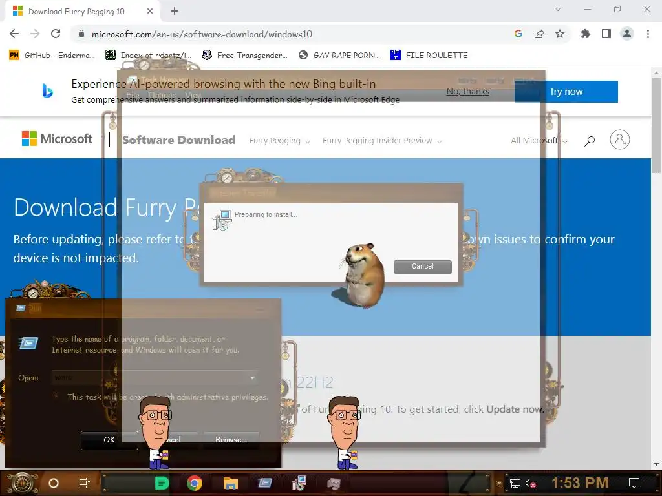Click the Bing logo in the banner

point(47,90)
